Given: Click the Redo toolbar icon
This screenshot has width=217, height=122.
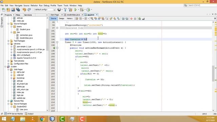Looking at the screenshot, I should click(29, 9).
